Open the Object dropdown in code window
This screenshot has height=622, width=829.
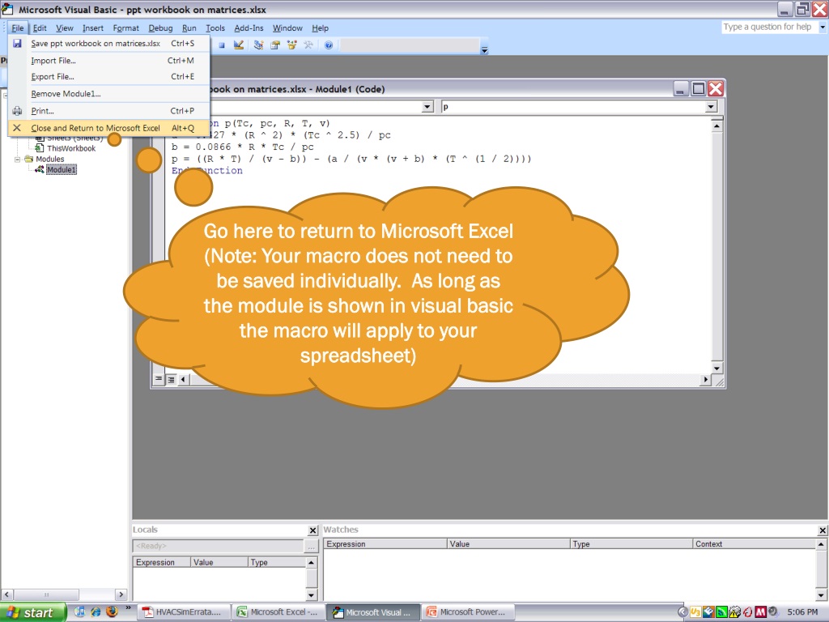tap(427, 107)
